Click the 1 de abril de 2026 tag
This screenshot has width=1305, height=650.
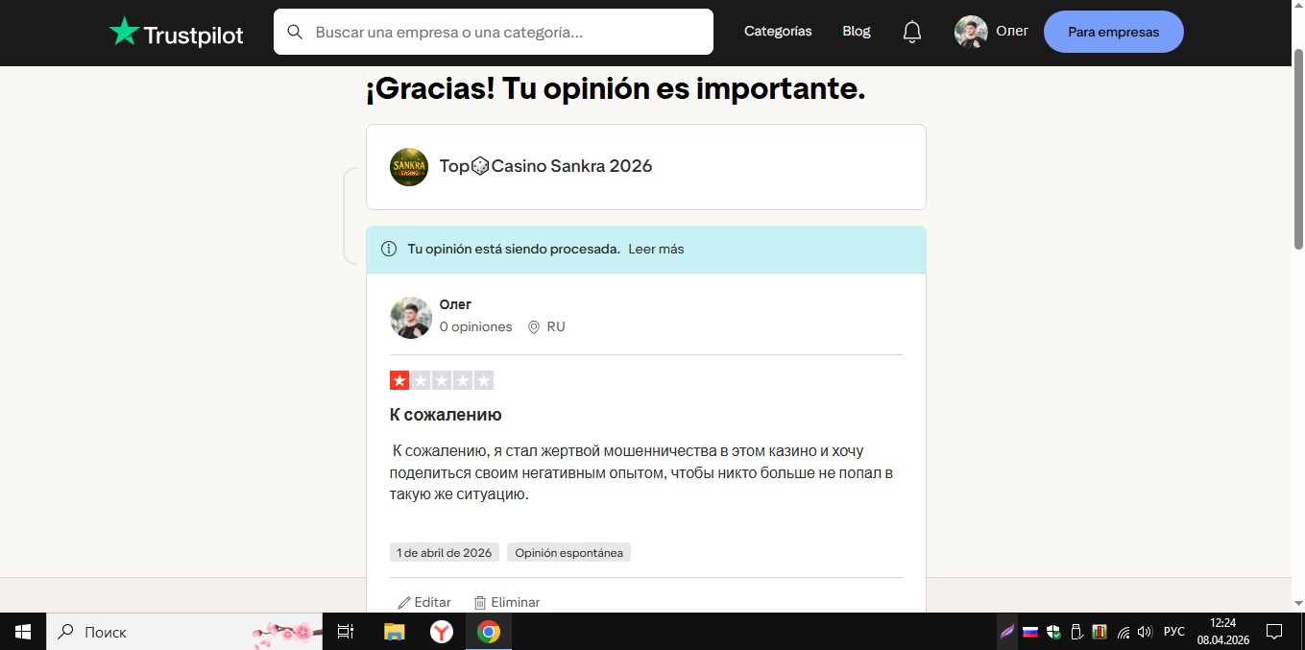(445, 553)
